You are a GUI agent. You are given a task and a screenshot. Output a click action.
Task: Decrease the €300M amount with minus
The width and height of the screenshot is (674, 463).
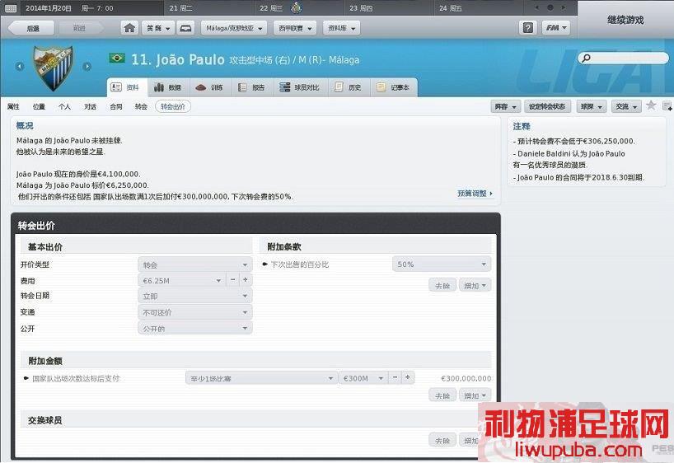(x=395, y=377)
